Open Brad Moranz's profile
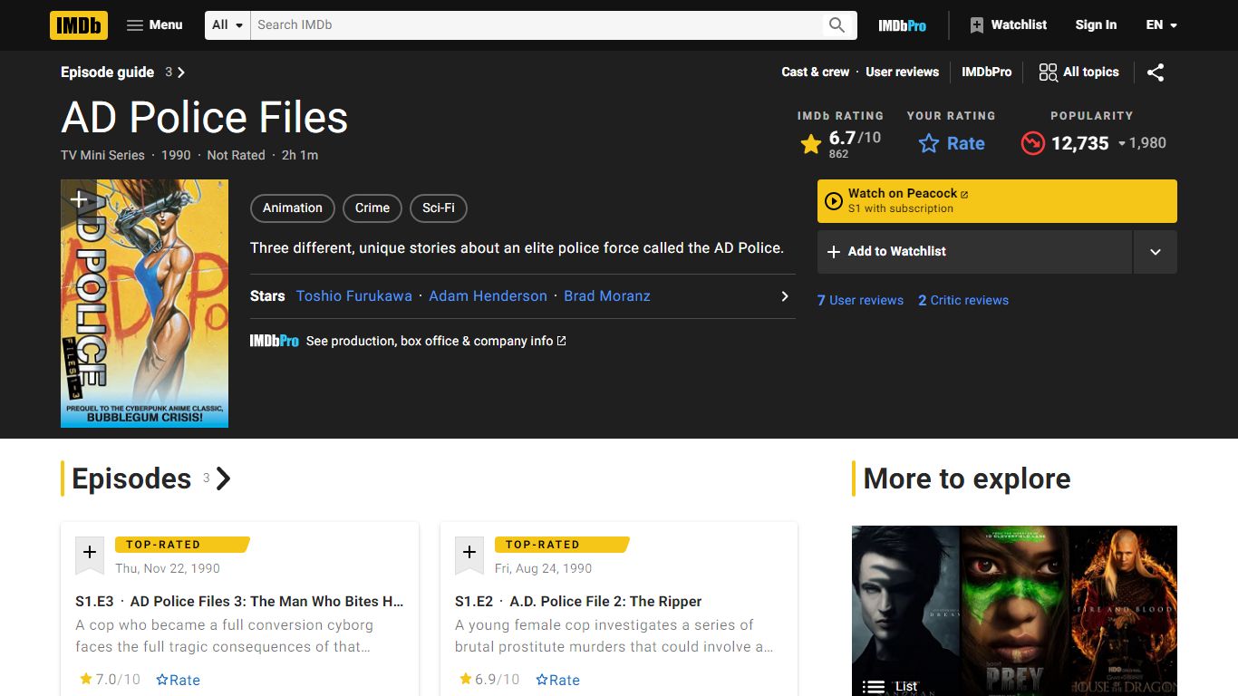The image size is (1238, 696). point(607,296)
